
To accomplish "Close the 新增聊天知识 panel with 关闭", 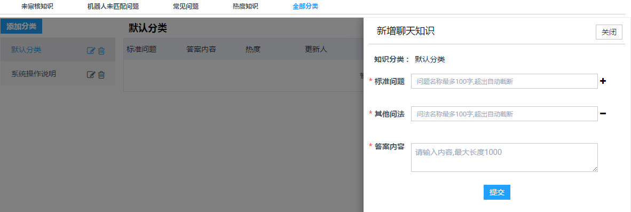I will (609, 32).
